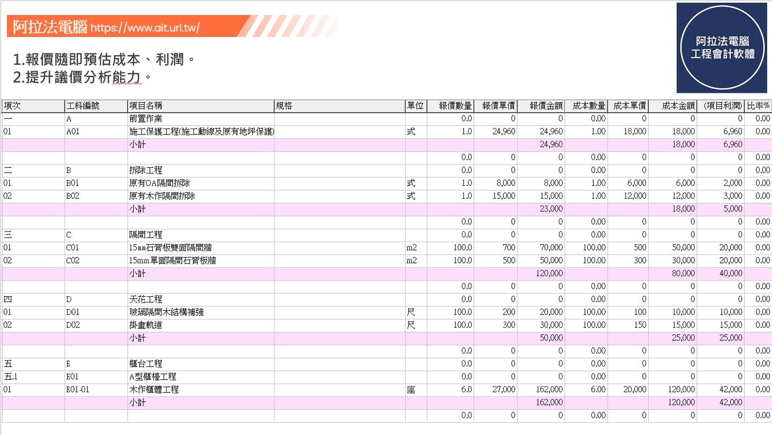Click the 座 unit cell
This screenshot has height=435, width=772.
[416, 389]
